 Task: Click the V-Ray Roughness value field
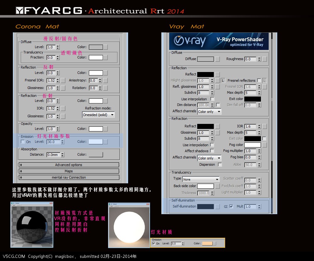coord(250,59)
